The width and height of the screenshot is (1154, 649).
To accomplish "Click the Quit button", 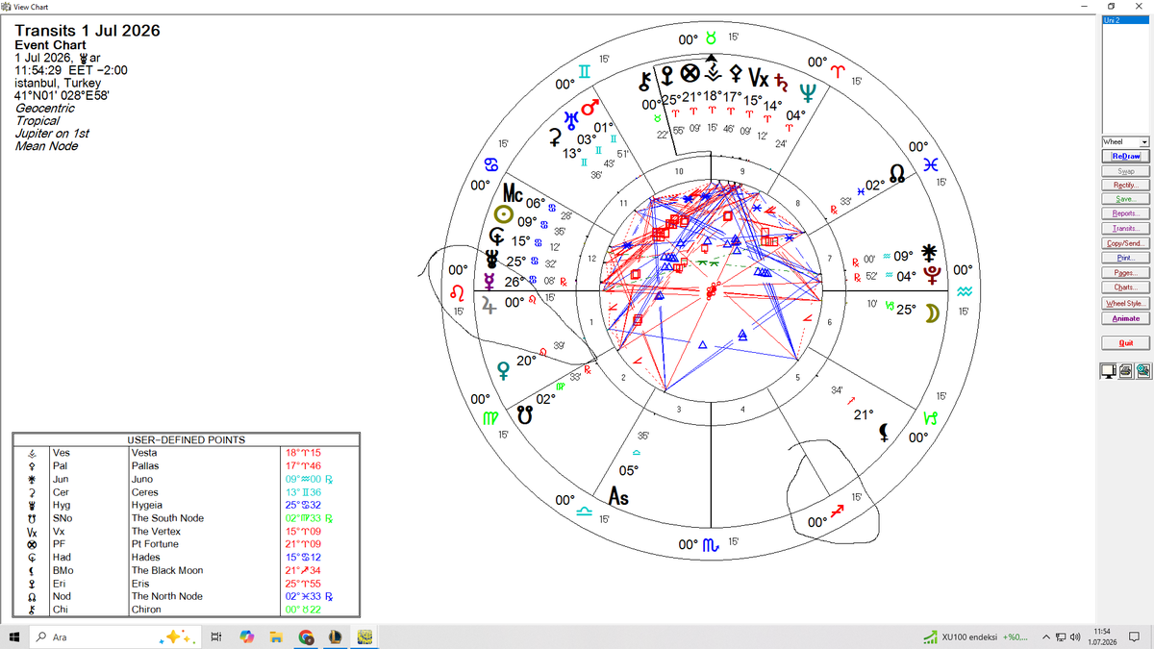I will pos(1125,342).
